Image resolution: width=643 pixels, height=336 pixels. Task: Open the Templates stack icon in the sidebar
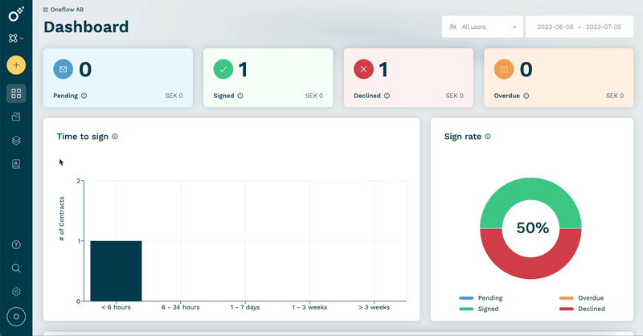pyautogui.click(x=16, y=141)
